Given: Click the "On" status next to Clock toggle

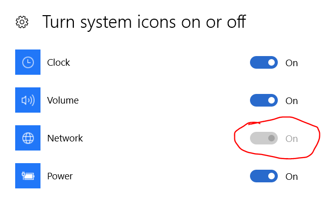Looking at the screenshot, I should (x=291, y=63).
